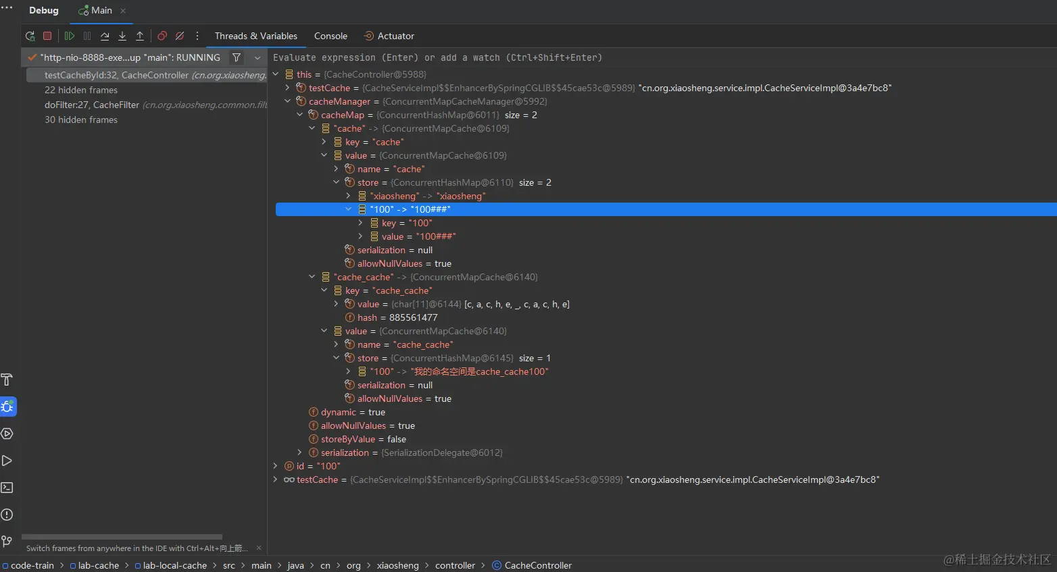1057x572 pixels.
Task: Click the frames panel horizontal scrollbar
Action: pyautogui.click(x=122, y=537)
